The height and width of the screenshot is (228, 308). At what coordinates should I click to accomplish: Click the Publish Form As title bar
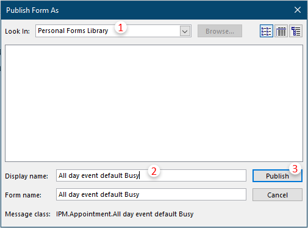(142, 10)
